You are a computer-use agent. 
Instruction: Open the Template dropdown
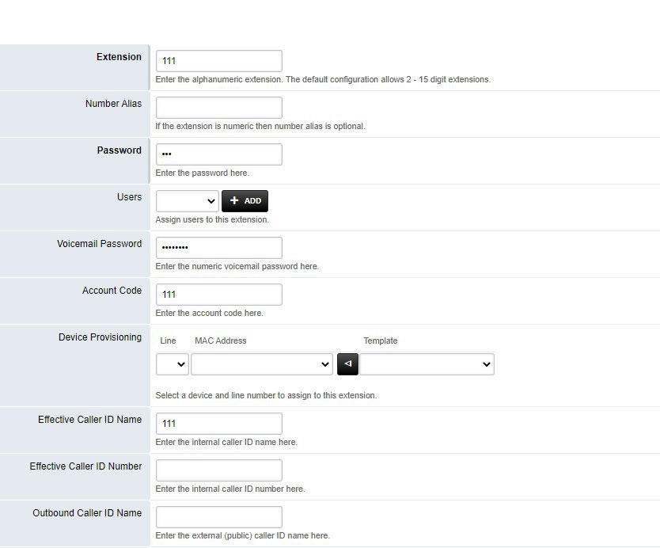coord(427,364)
